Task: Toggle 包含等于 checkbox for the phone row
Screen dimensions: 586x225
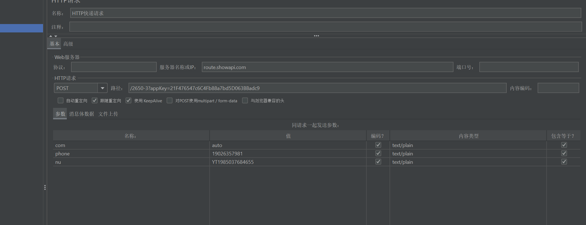Action: (564, 153)
